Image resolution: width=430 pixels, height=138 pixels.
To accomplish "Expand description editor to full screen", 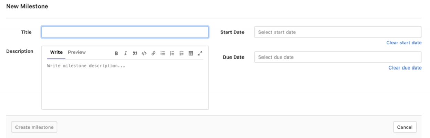I will (200, 53).
